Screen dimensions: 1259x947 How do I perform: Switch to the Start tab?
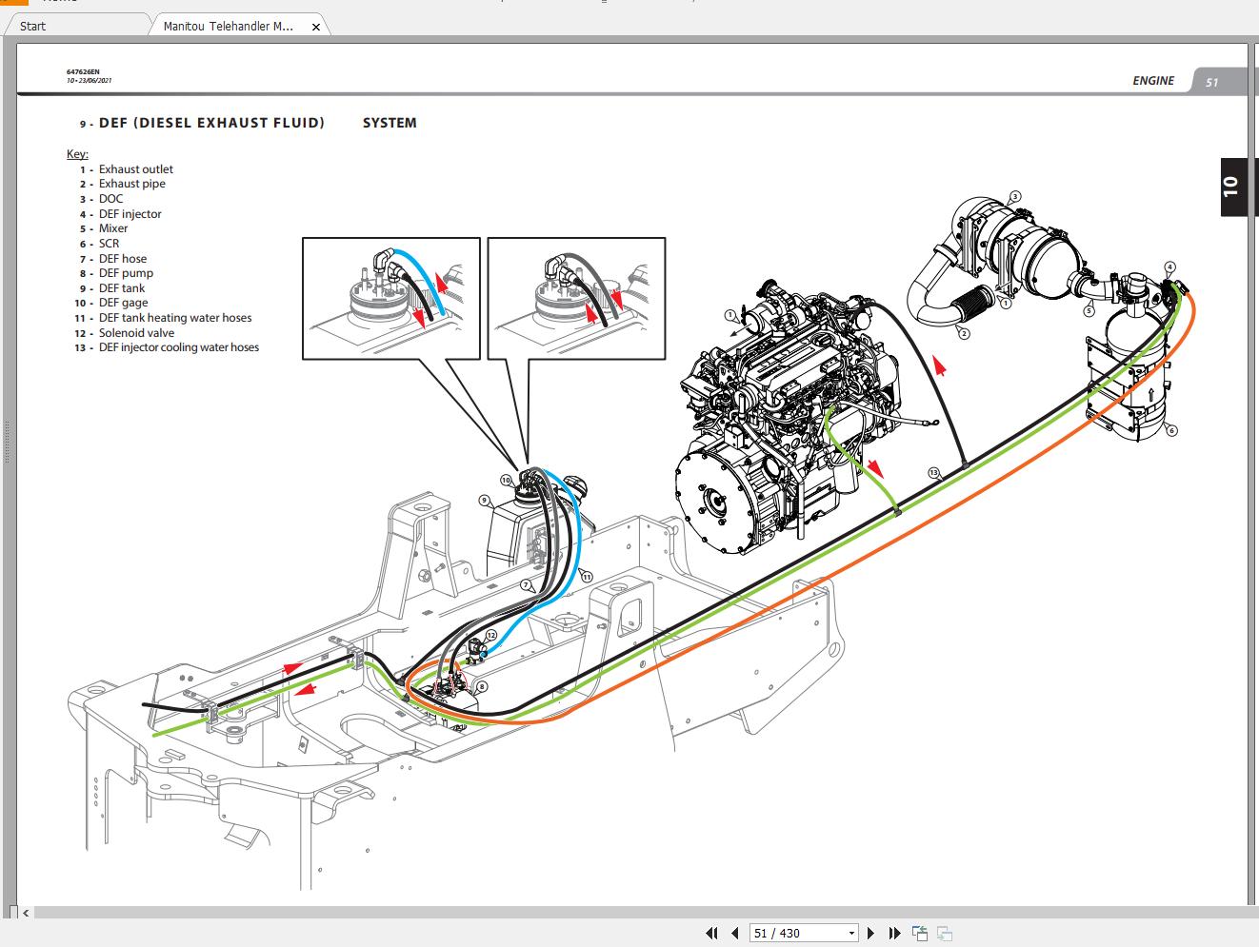(33, 26)
